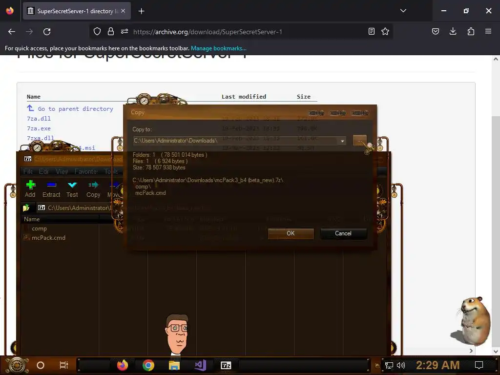Reload the Firefox page

click(47, 32)
